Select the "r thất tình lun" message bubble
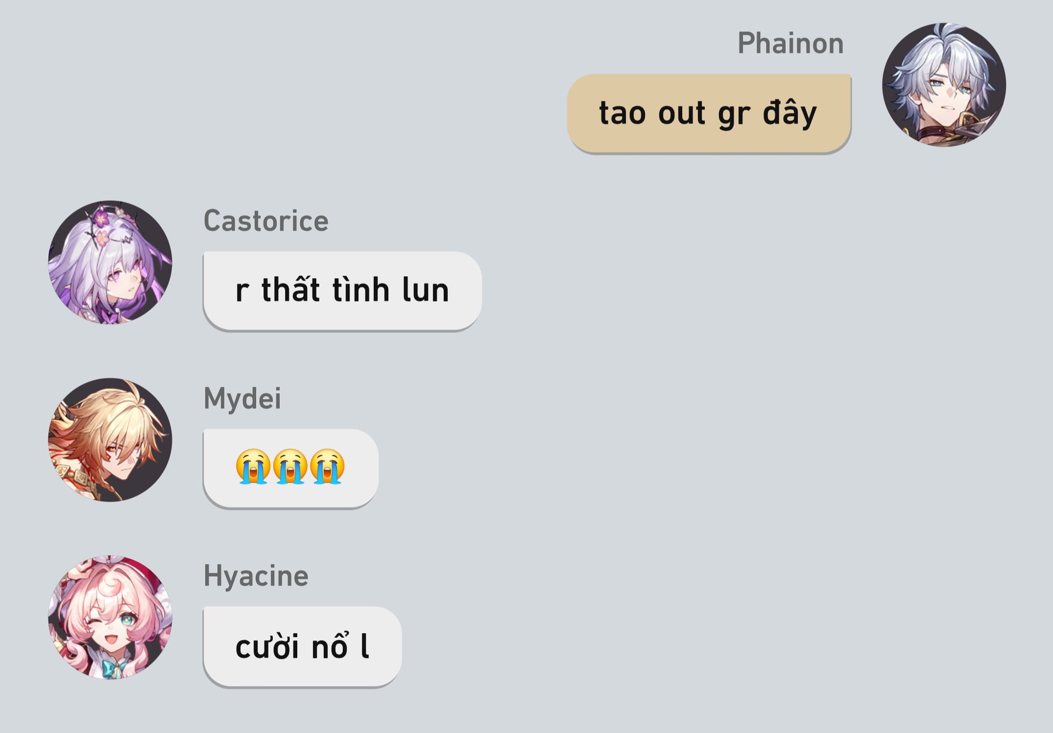Image resolution: width=1053 pixels, height=733 pixels. coord(342,291)
